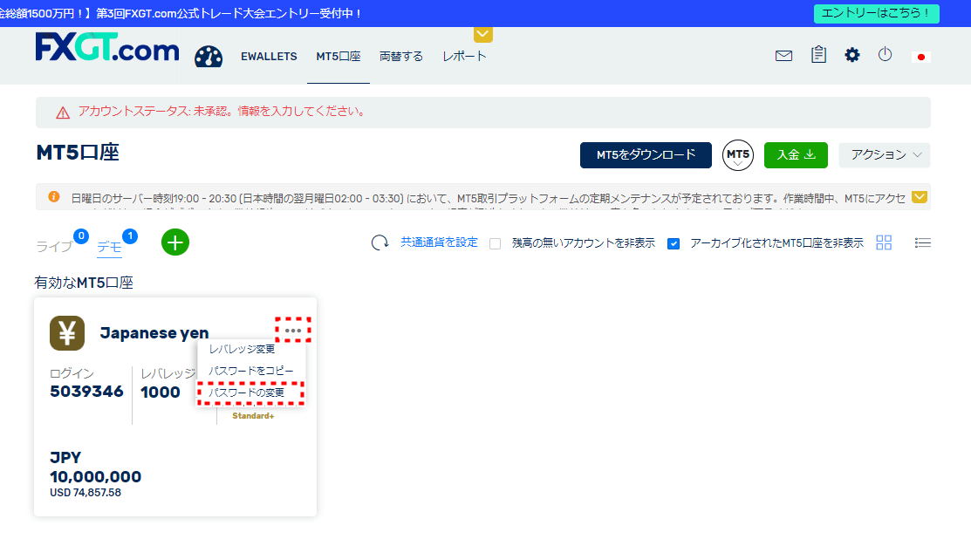Viewport: 971px width, 546px height.
Task: Switch to ライブ tab
Action: tap(54, 246)
